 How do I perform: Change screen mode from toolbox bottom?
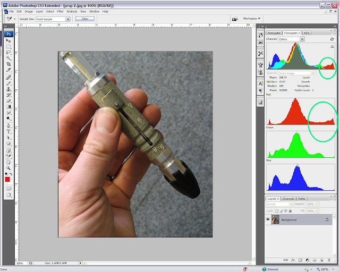coord(8,195)
